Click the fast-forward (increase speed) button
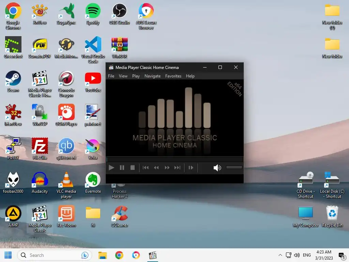 point(167,168)
